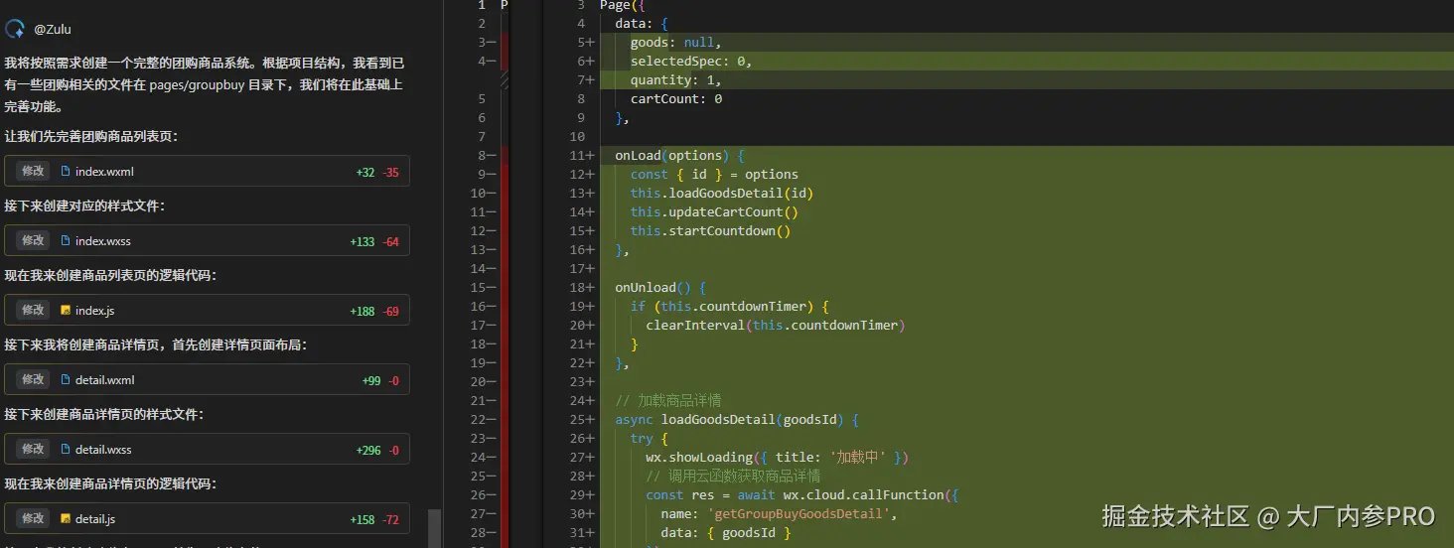
Task: Open the index.wxml file name link
Action: [104, 172]
